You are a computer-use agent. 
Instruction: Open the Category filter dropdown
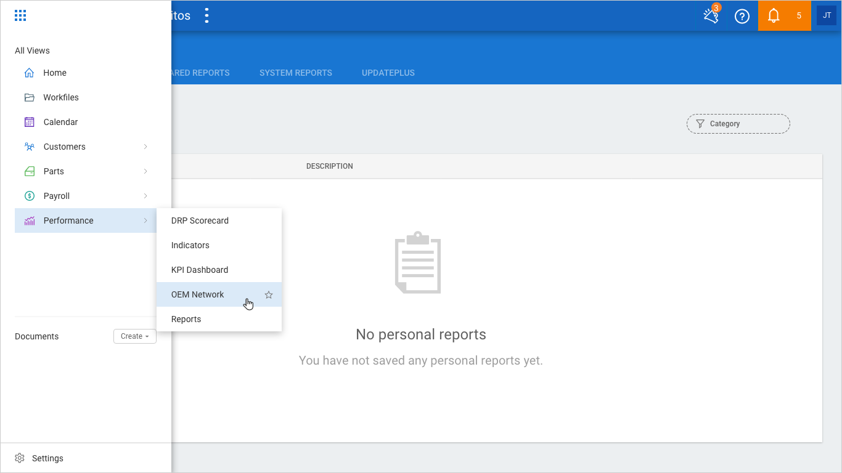coord(738,124)
